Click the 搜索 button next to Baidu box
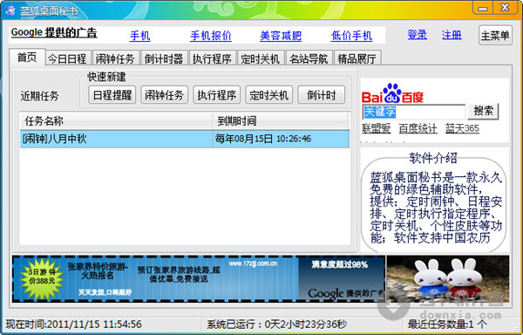The height and width of the screenshot is (335, 523). point(483,112)
